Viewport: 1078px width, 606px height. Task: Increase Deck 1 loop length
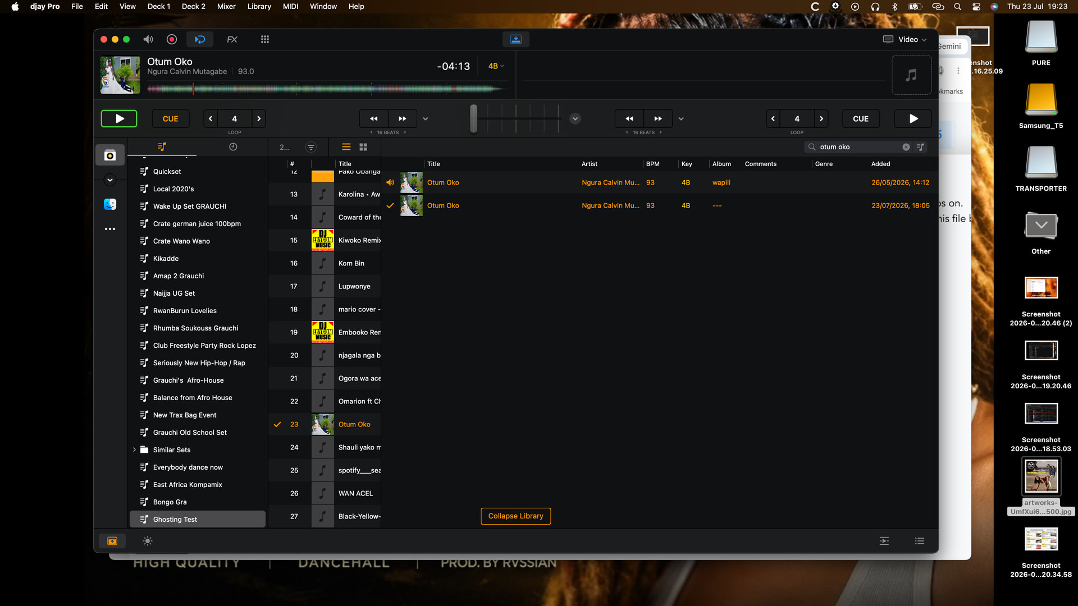259,118
